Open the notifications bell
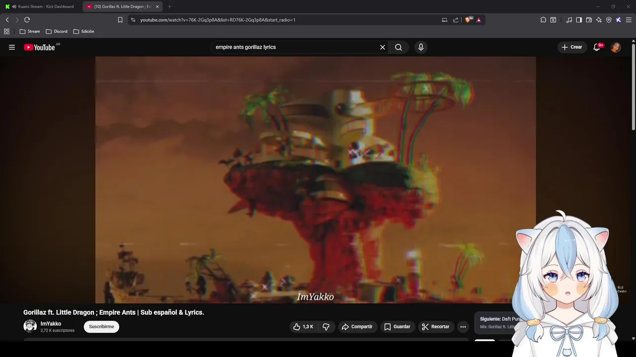 click(597, 47)
